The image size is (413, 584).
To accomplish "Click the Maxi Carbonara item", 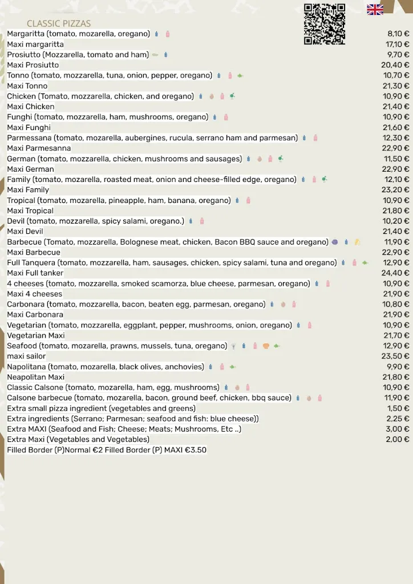I will point(35,315).
